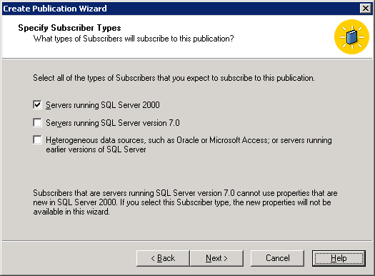Screen dimensions: 375x276
Task: Proceed with the Next > button
Action: pos(216,258)
